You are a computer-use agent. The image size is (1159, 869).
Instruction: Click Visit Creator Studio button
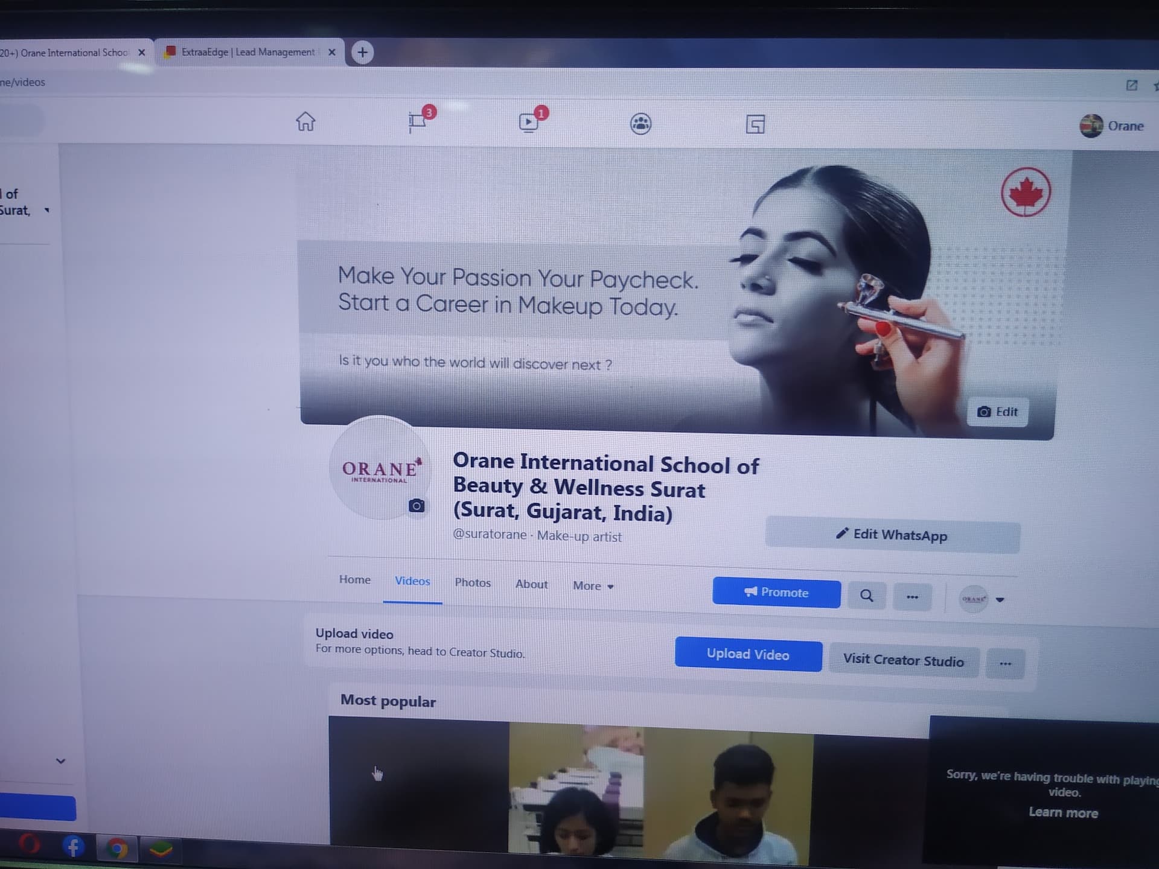903,660
